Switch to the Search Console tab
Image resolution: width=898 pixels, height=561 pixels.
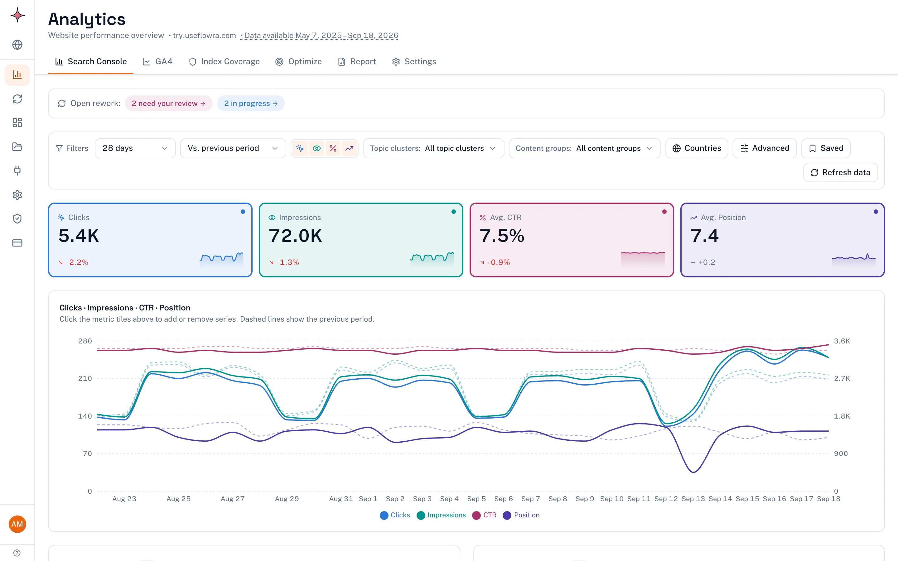click(91, 62)
